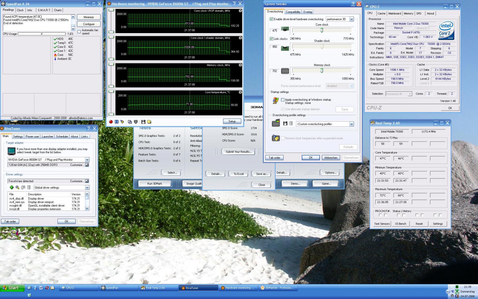
Task: Save overclocking profile with the floppy icon
Action: click(285, 123)
